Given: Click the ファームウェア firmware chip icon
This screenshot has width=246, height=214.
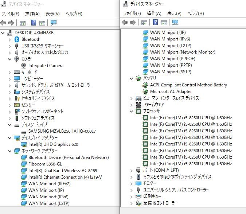Looking at the screenshot, I should pos(138,105).
